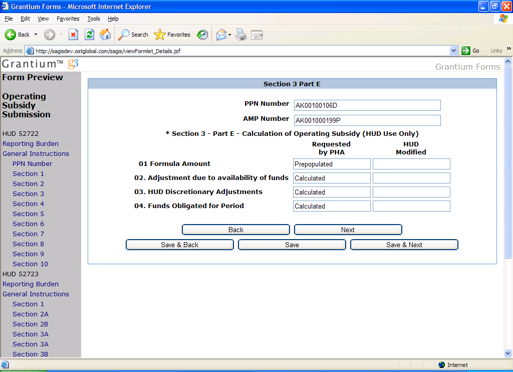
Task: Open the History clock icon
Action: pyautogui.click(x=202, y=35)
